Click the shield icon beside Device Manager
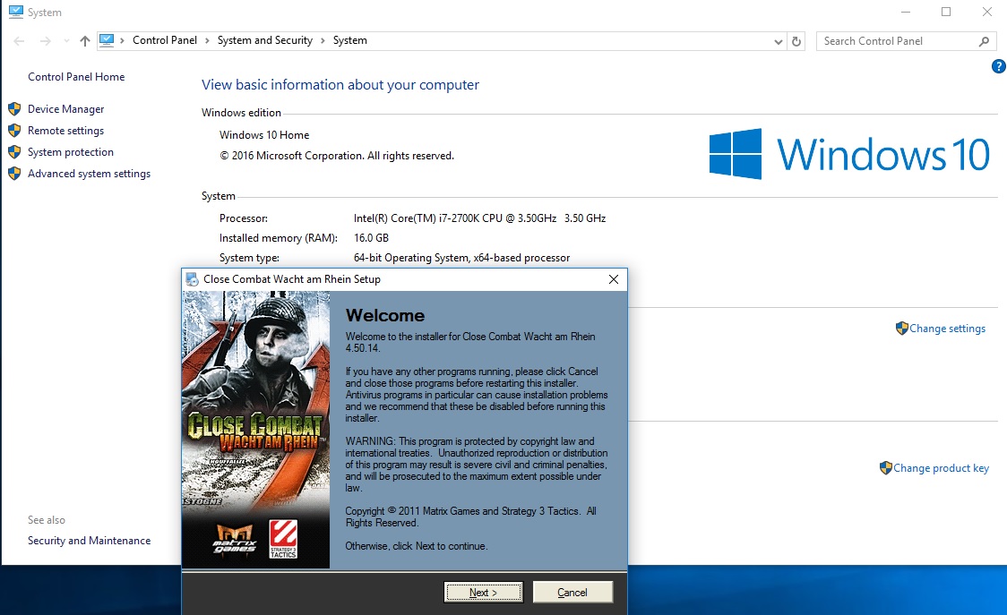The height and width of the screenshot is (615, 1007). point(14,109)
